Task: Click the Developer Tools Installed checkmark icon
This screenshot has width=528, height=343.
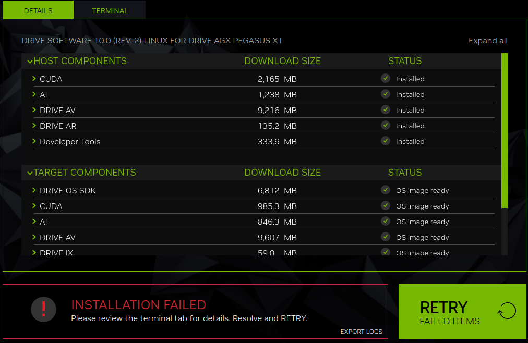Action: coord(386,141)
